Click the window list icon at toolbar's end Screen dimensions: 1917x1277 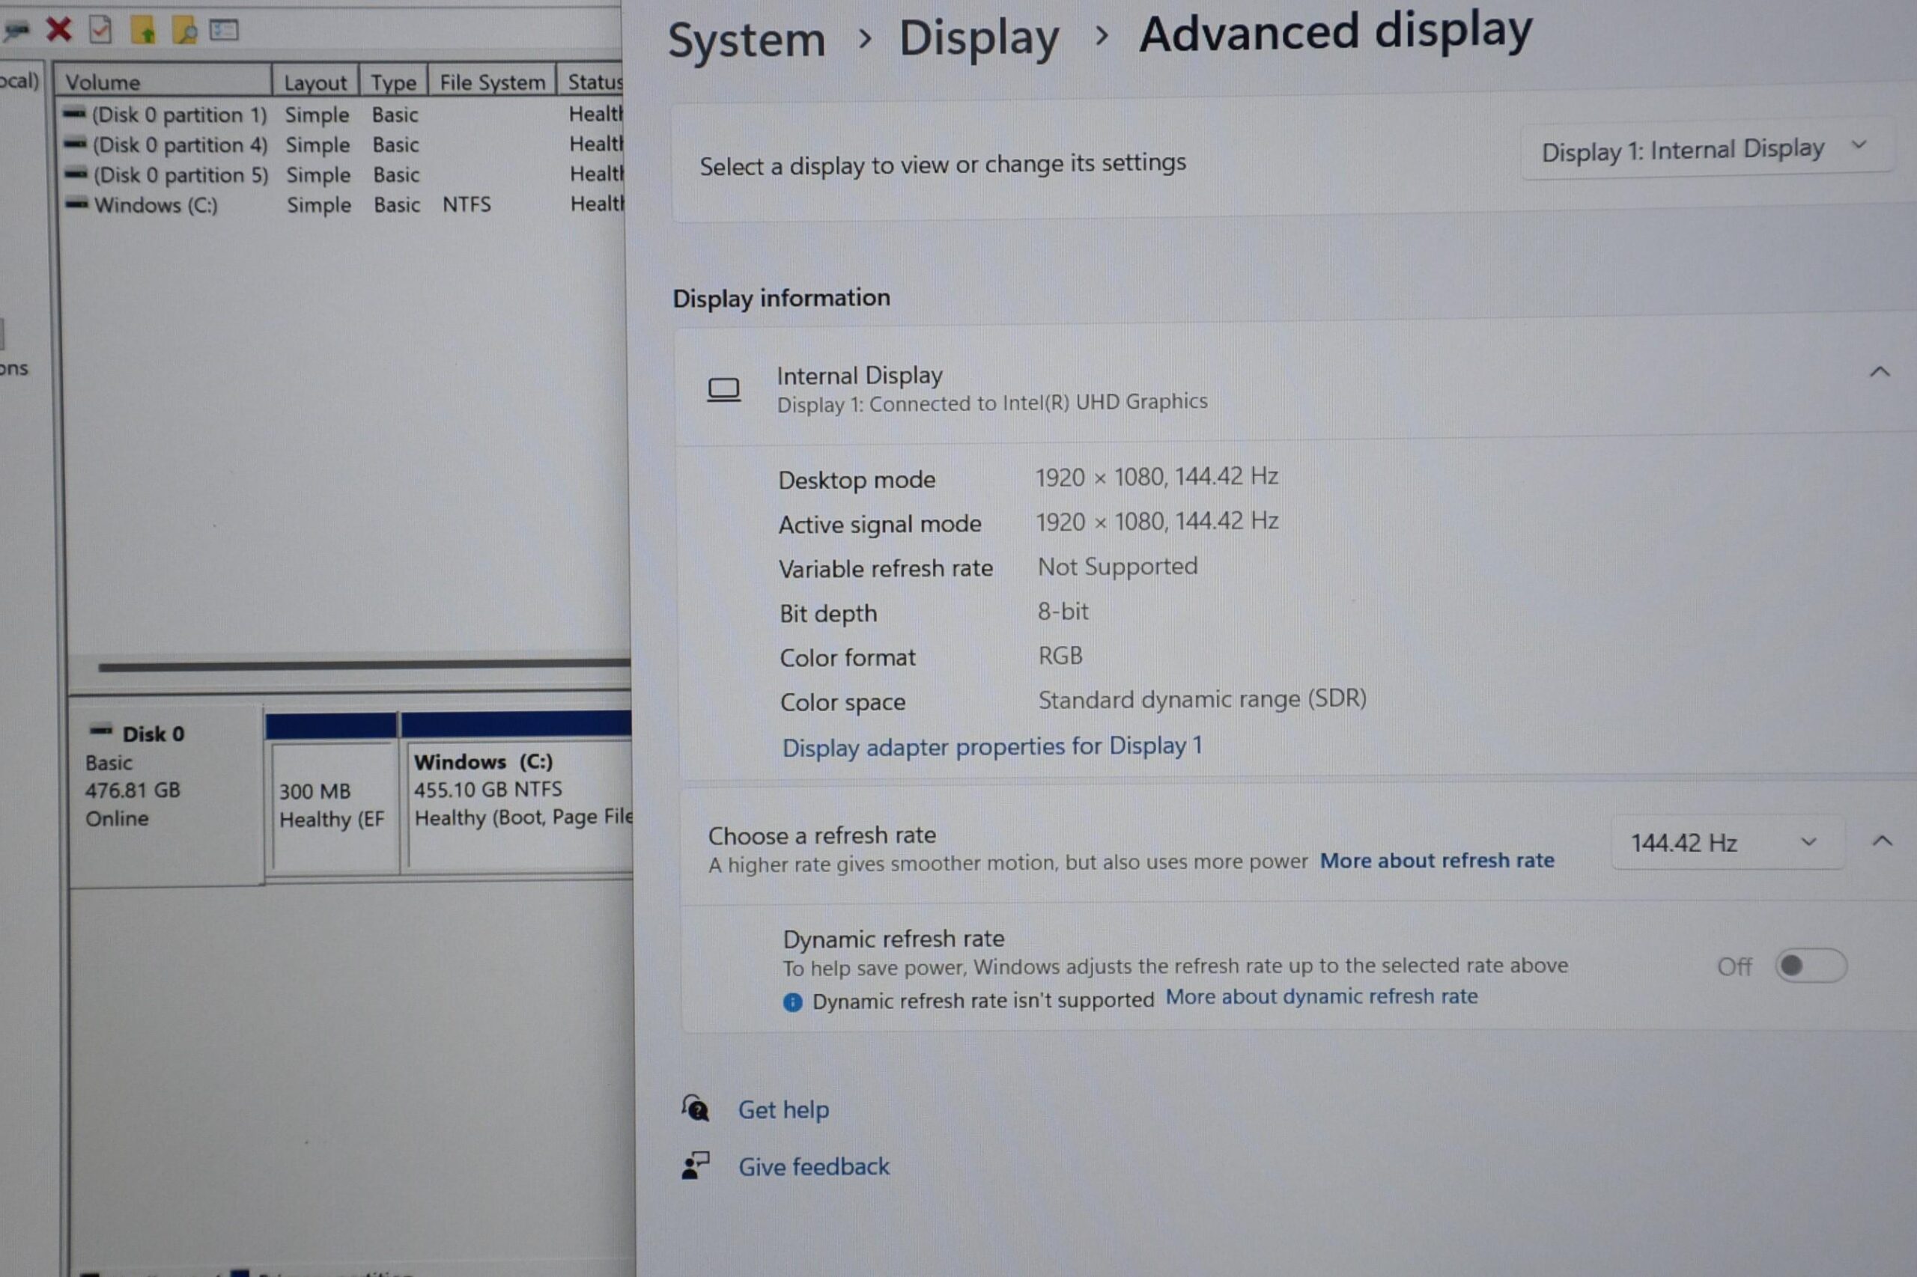coord(223,31)
